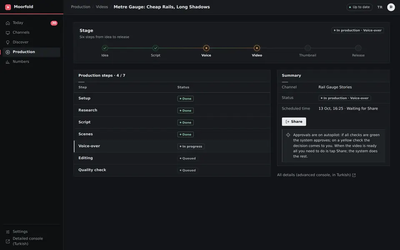Viewport: 400px width, 250px height.
Task: Click the In progress status badge
Action: point(191,146)
